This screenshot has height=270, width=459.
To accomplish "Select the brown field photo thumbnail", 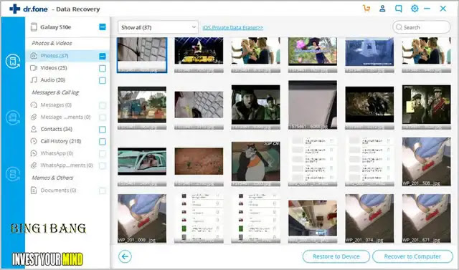I will [x=199, y=167].
